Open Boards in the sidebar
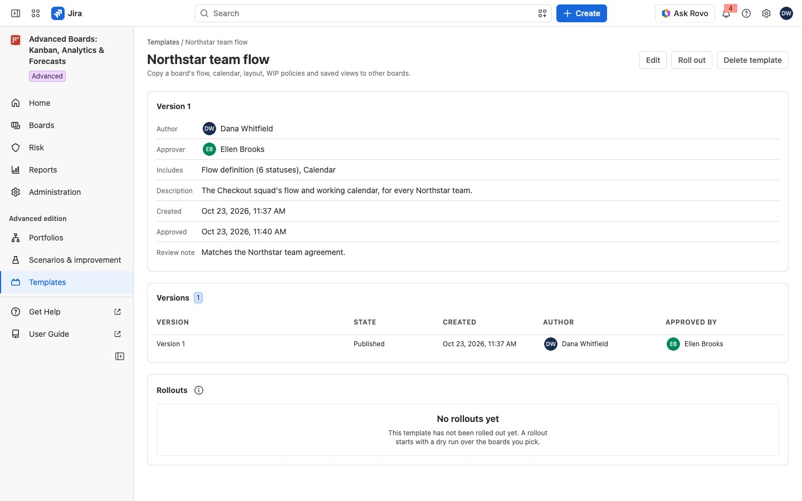 (67, 125)
